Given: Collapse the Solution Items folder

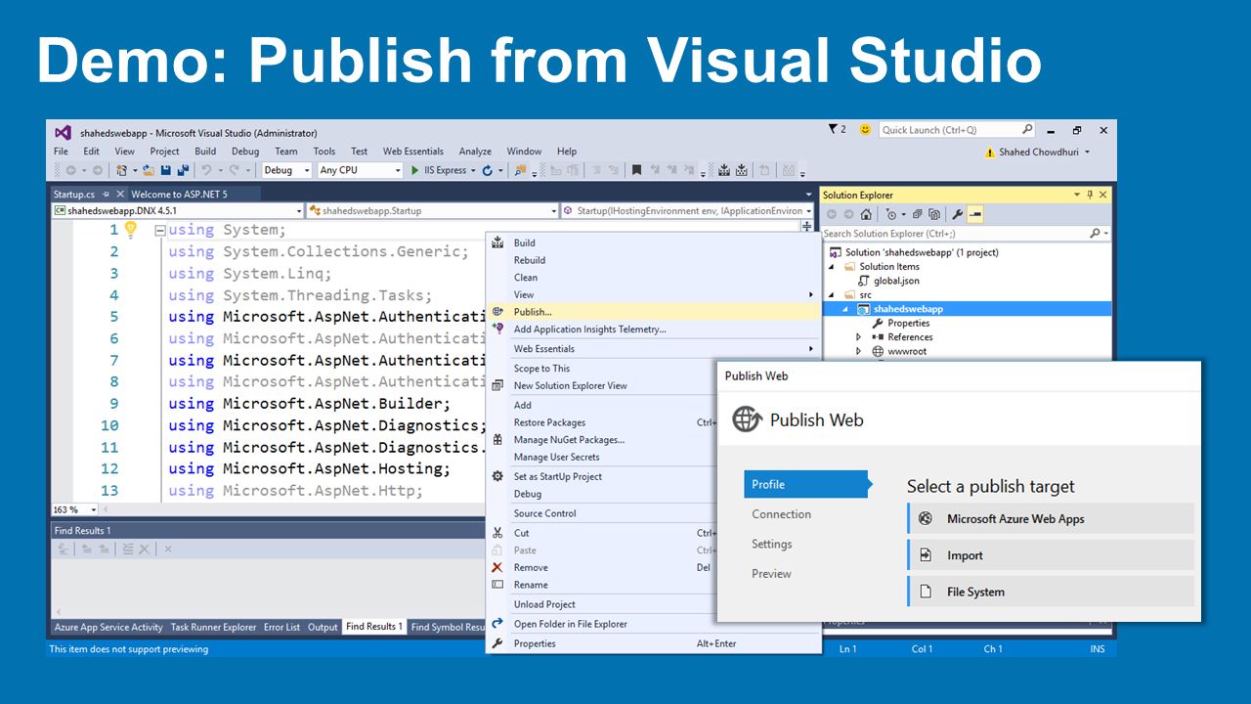Looking at the screenshot, I should click(x=833, y=267).
